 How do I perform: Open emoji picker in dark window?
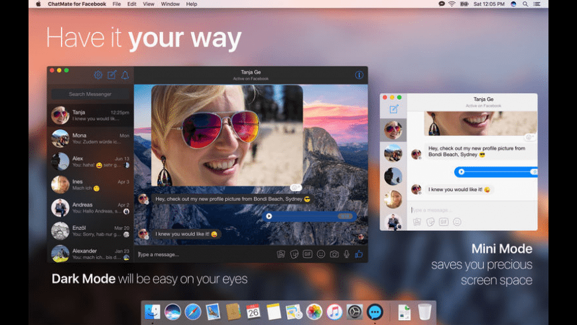321,254
